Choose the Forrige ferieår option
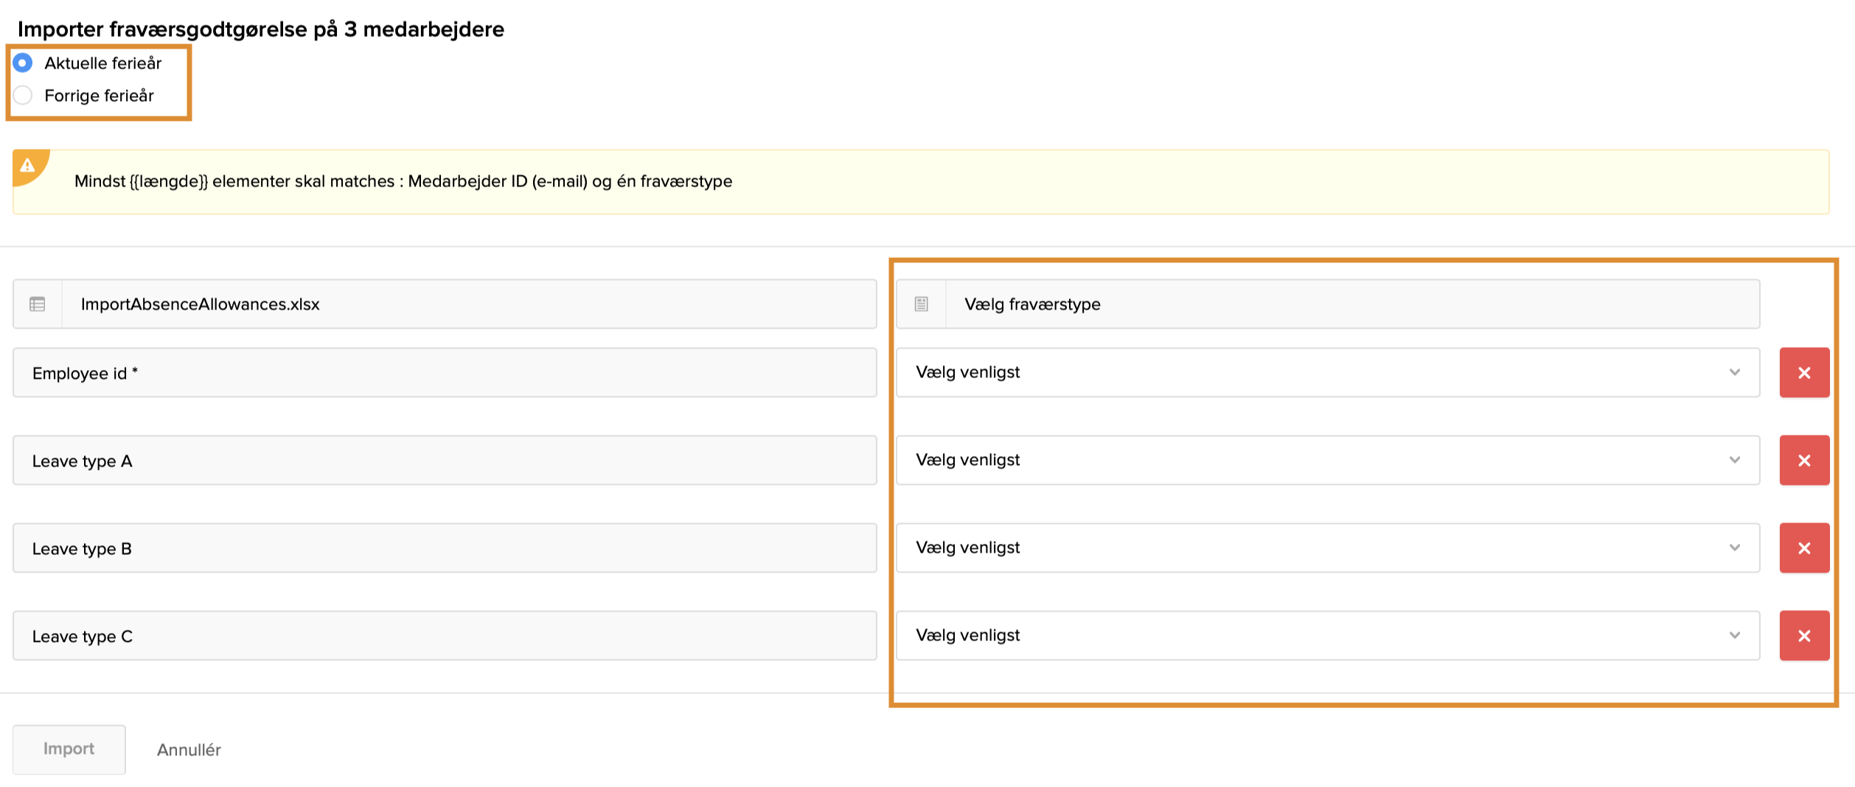 tap(24, 96)
